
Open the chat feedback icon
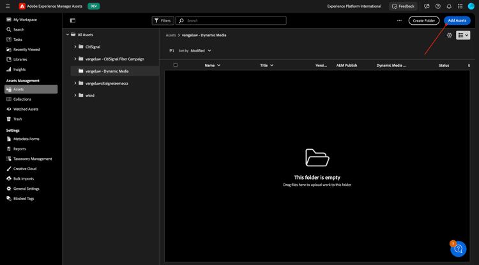[x=427, y=6]
